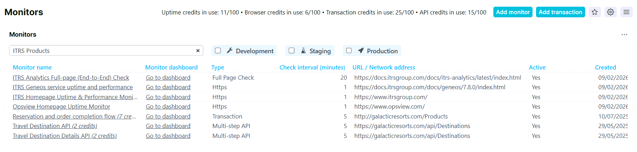Click the geneos/7.8.0 docs URL cell
Screen dimensions: 637x152
pos(430,87)
